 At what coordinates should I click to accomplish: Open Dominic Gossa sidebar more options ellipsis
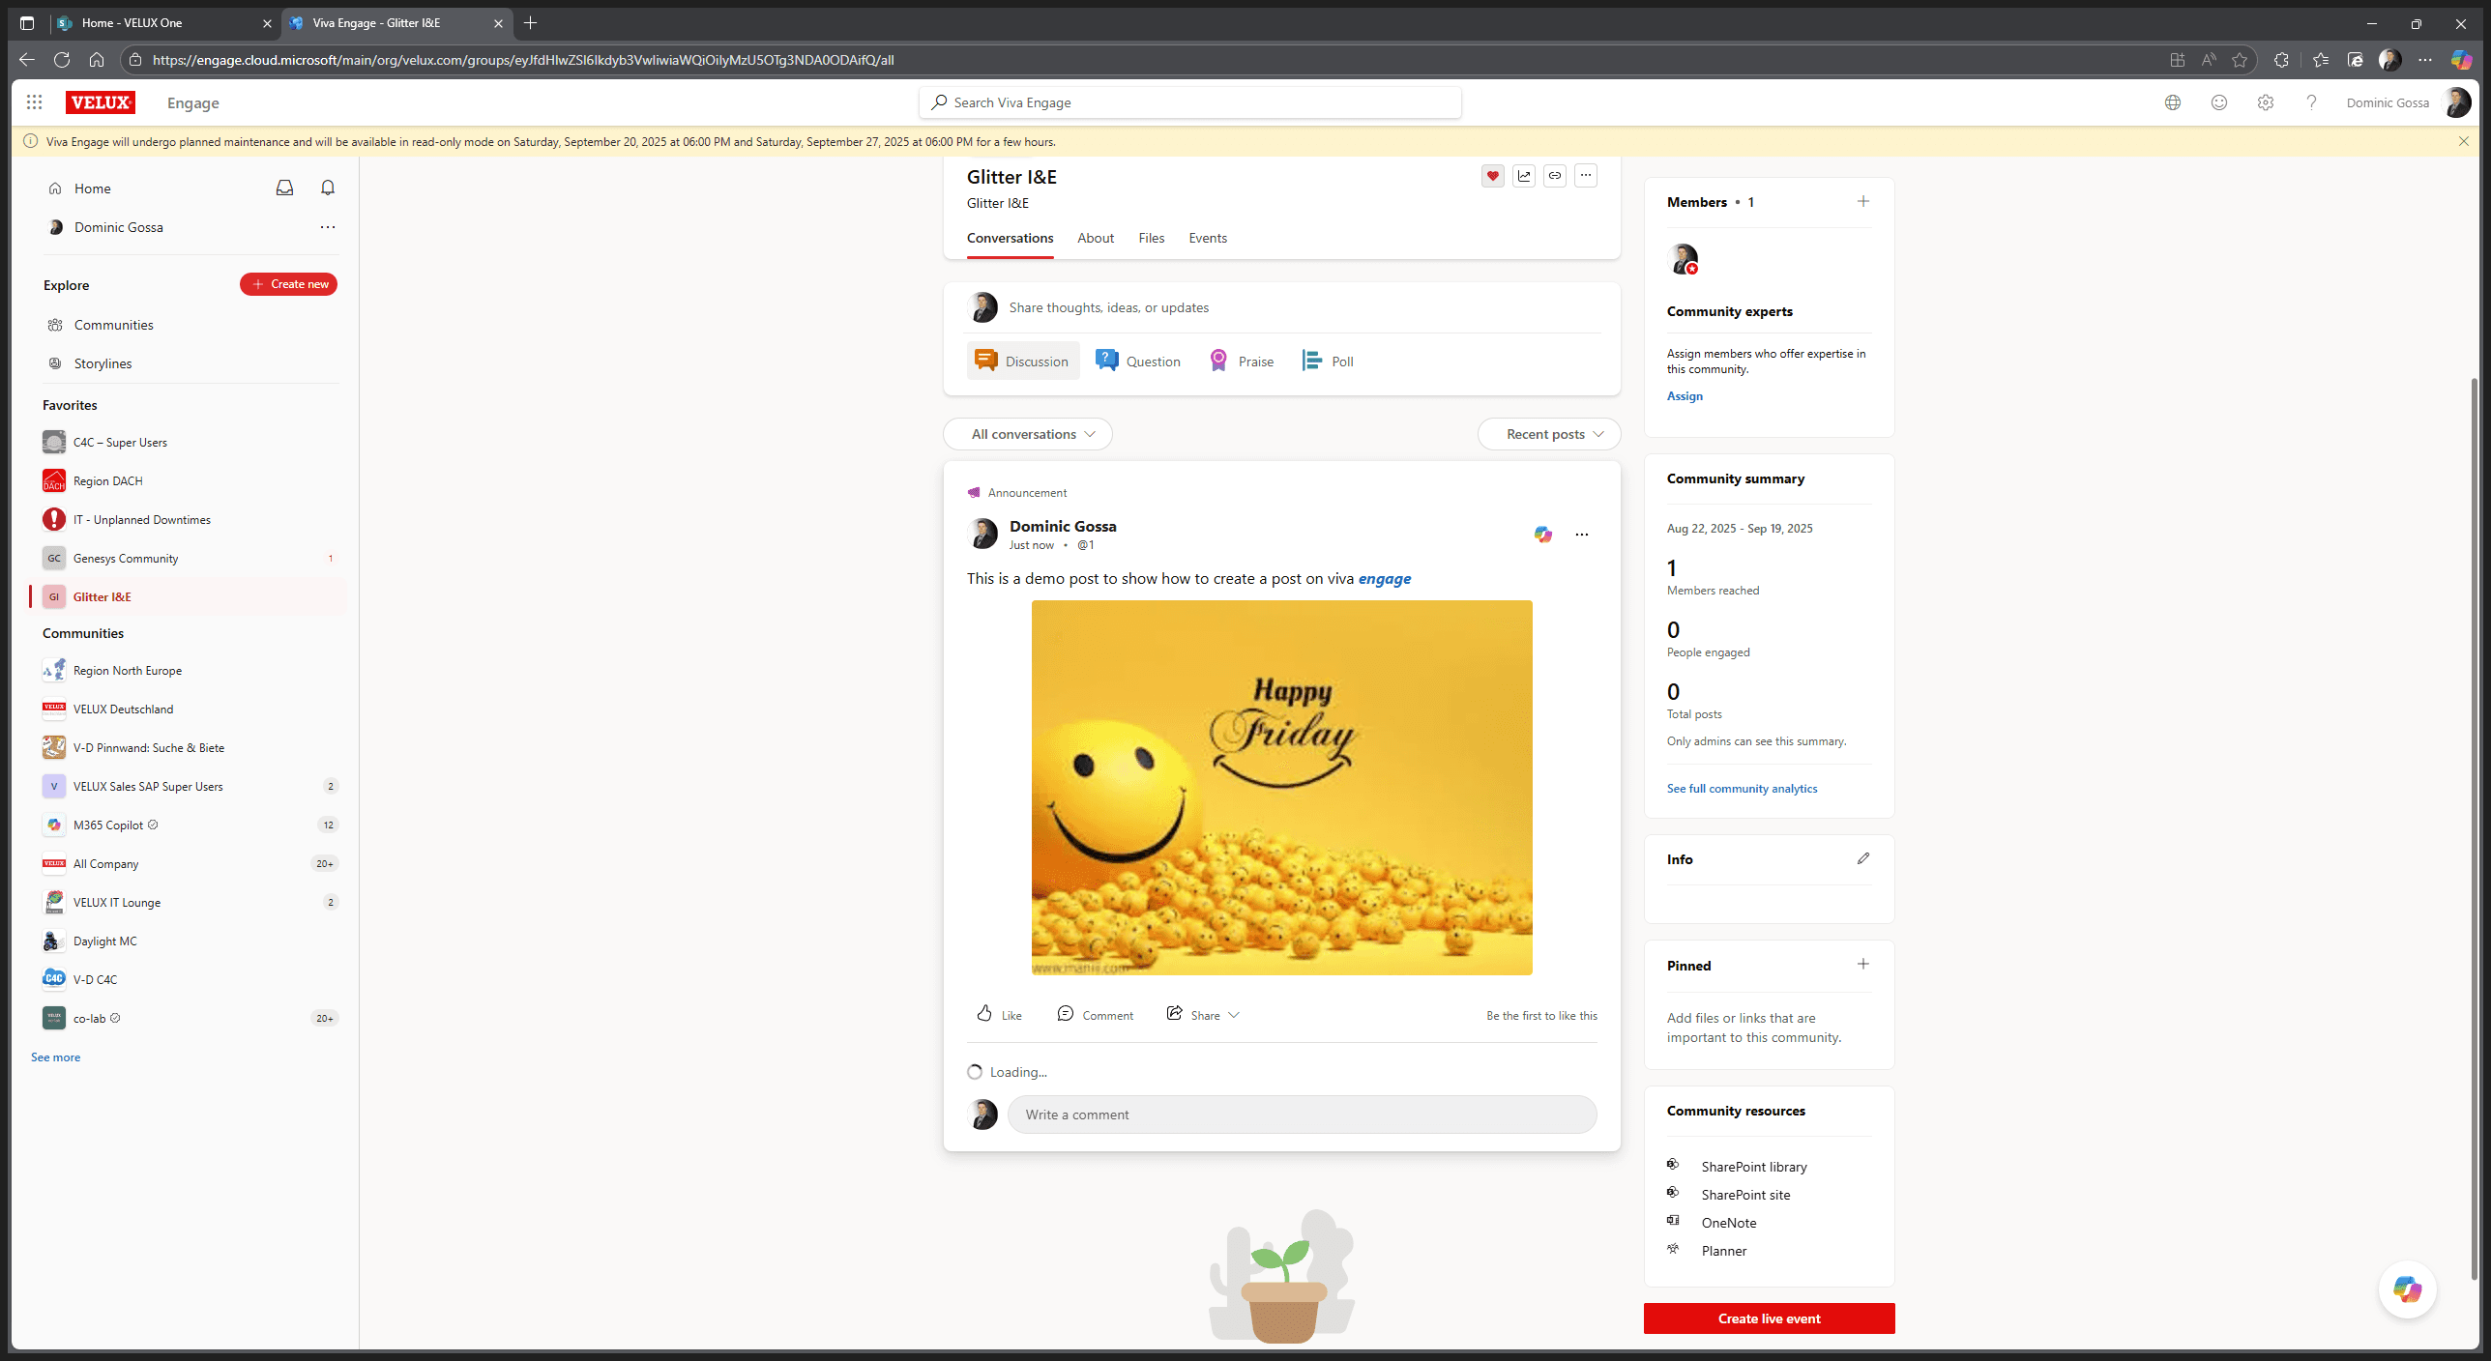pyautogui.click(x=328, y=227)
